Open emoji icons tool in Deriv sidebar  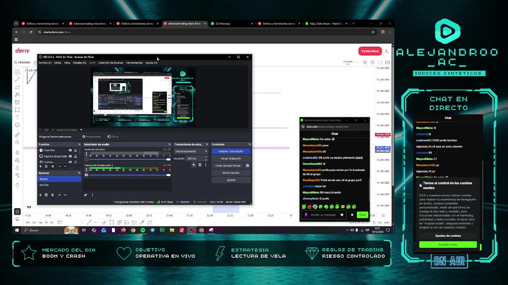click(x=17, y=125)
